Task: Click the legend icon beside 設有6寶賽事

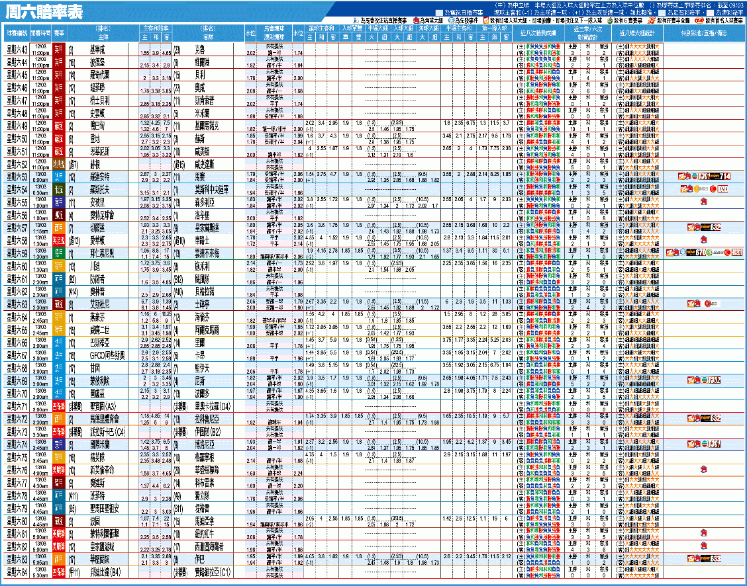Action: tap(609, 21)
